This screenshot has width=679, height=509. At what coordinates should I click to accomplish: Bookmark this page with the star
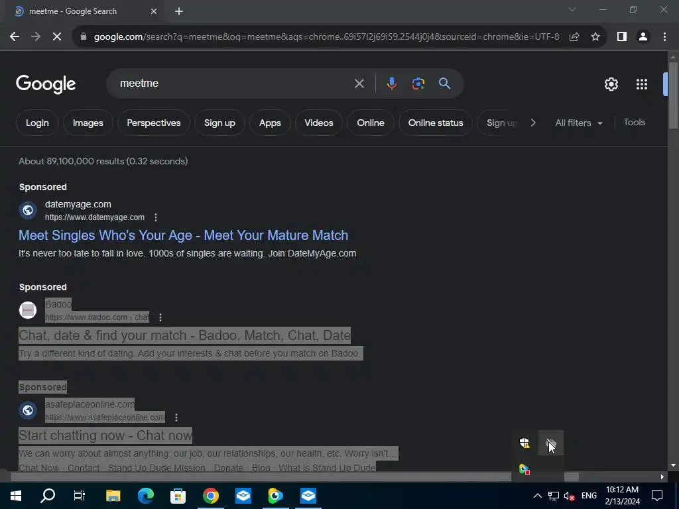coord(595,37)
